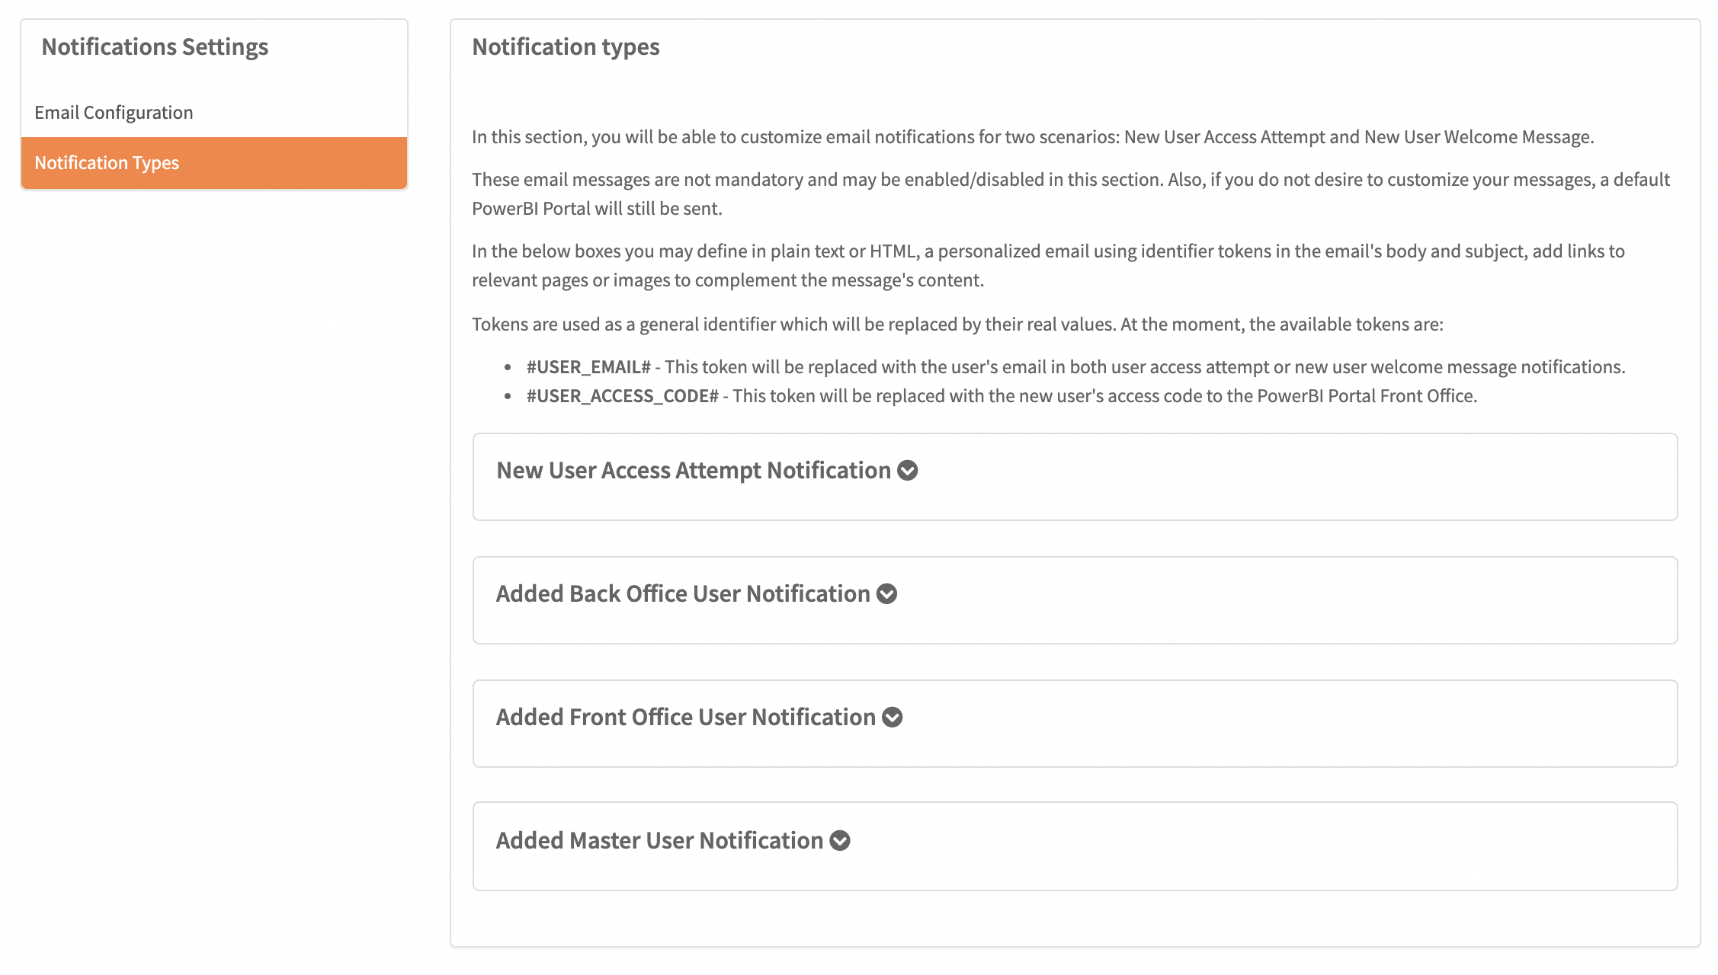Image resolution: width=1718 pixels, height=975 pixels.
Task: Click chevron icon beside Added Front Office User
Action: [892, 718]
